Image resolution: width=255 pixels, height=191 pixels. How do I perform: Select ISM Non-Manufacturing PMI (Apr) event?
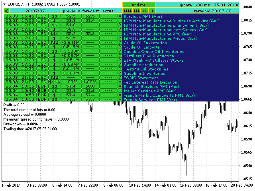pyautogui.click(x=158, y=34)
